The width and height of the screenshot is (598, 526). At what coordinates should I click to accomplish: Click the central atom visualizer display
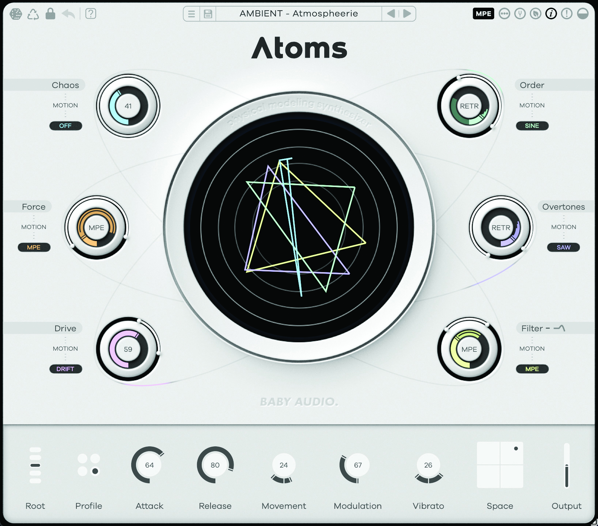[x=299, y=227]
